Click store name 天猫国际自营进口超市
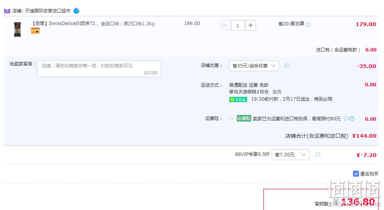384x210 pixels. [x=48, y=11]
